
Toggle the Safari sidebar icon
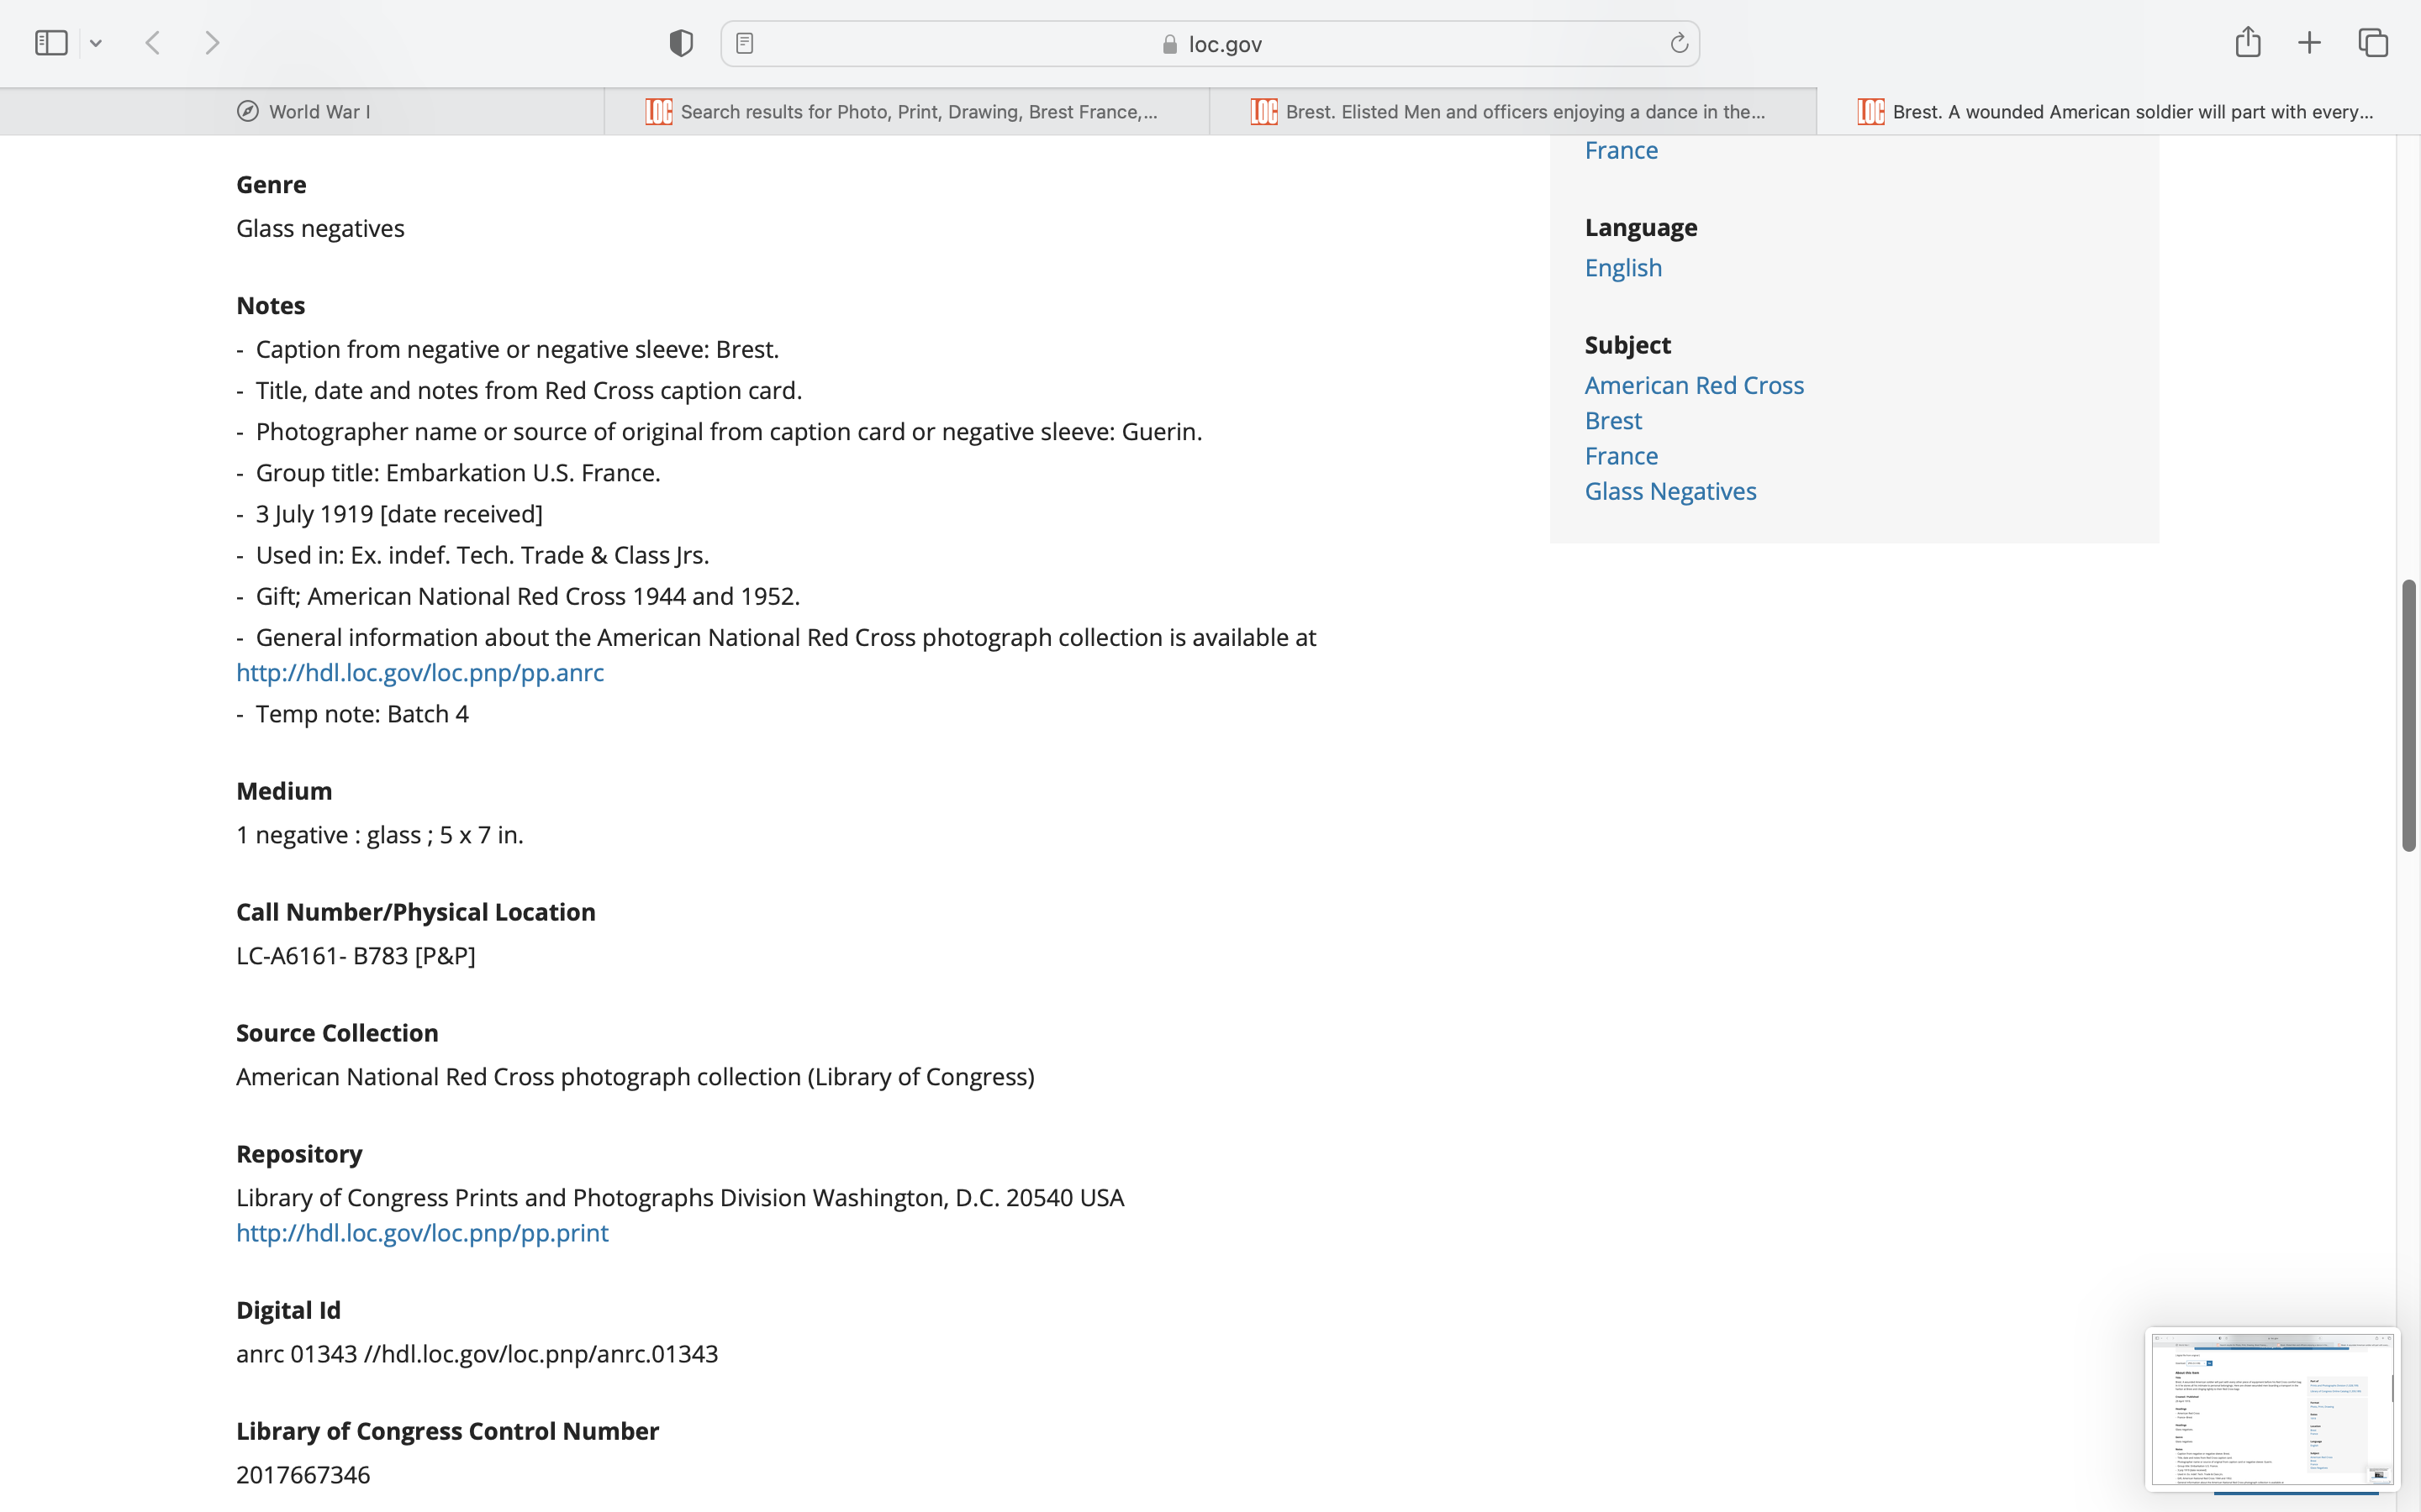51,43
